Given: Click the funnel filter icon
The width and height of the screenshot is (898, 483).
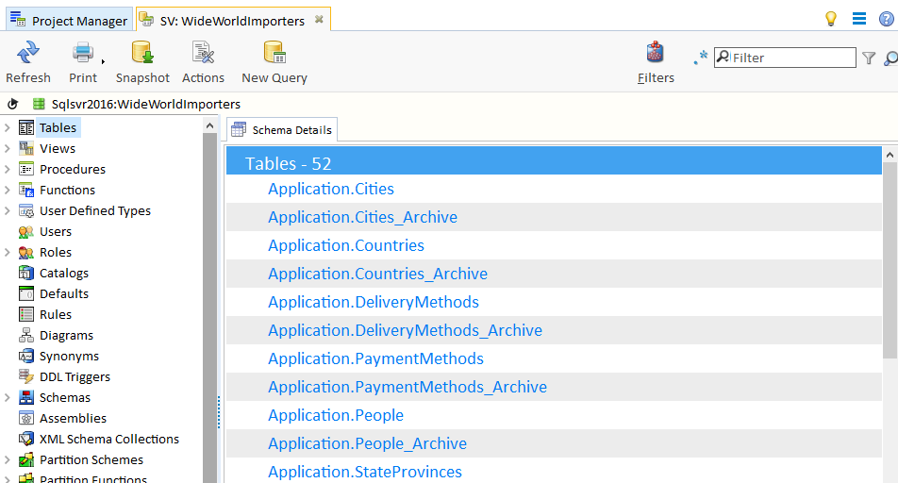Looking at the screenshot, I should pos(869,58).
